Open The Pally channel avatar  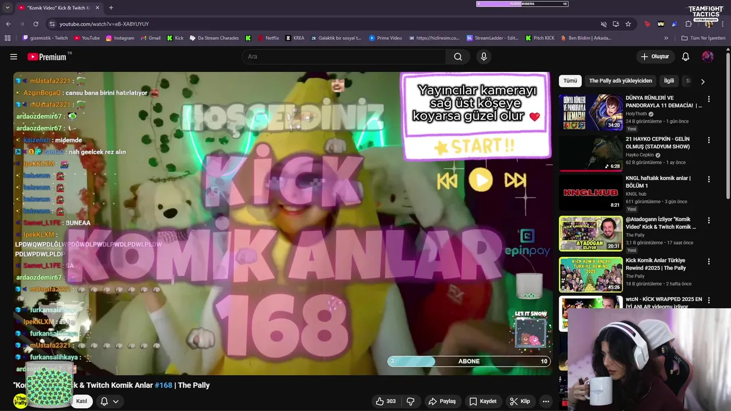(21, 401)
